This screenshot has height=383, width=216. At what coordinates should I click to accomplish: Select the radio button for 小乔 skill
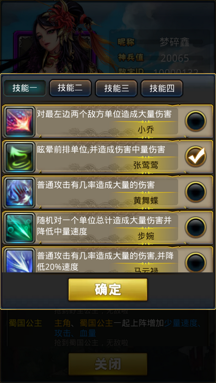[195, 121]
